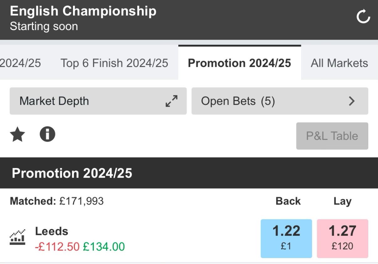Click the English Championship header title
The width and height of the screenshot is (378, 264).
pyautogui.click(x=83, y=12)
